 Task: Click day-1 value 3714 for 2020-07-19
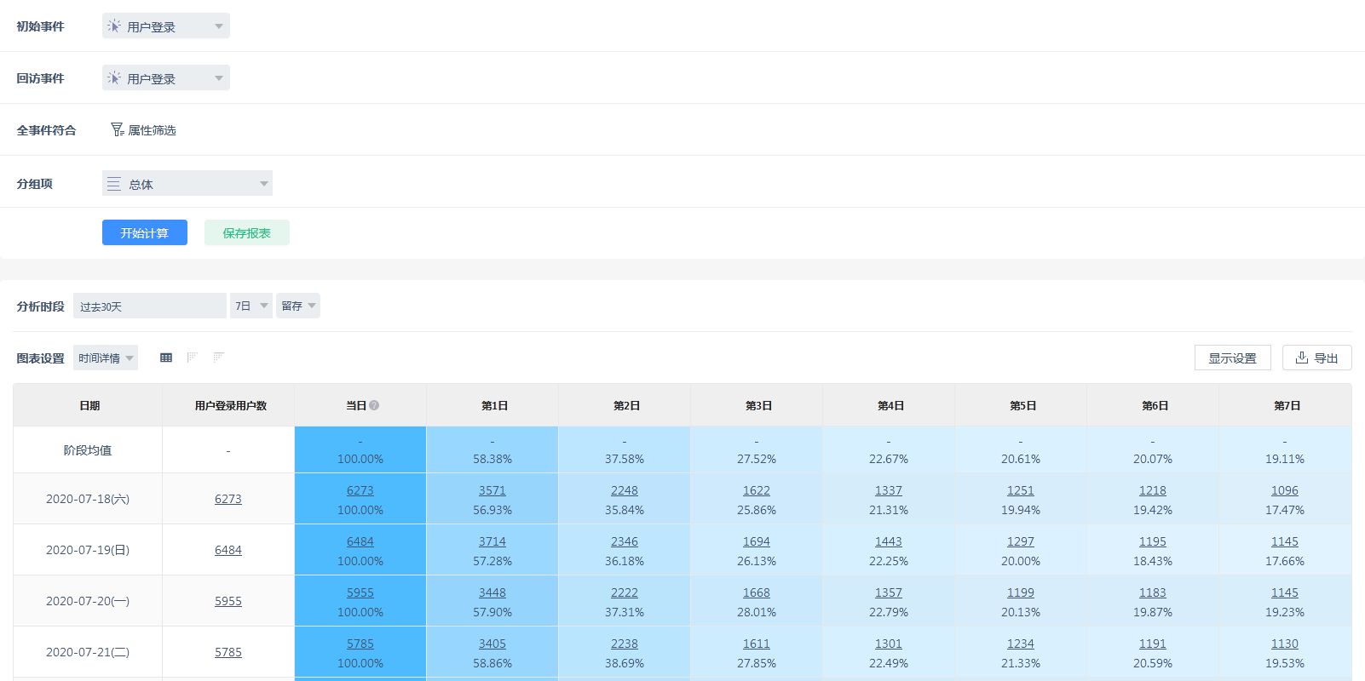point(492,541)
